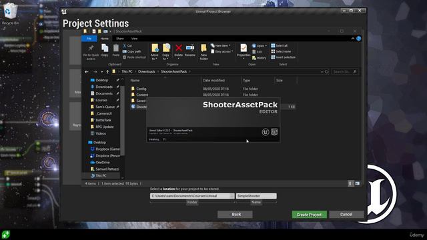
Task: Click the Back button
Action: pos(235,215)
